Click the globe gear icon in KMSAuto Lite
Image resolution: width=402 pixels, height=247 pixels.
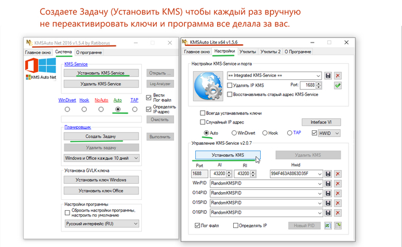[x=208, y=86]
